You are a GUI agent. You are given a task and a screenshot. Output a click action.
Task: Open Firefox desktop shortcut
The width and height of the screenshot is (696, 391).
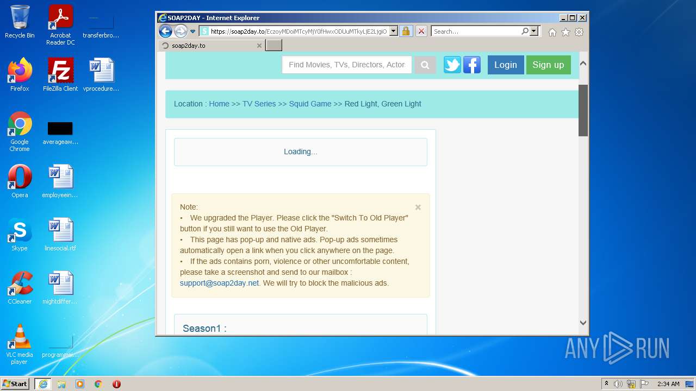click(20, 74)
